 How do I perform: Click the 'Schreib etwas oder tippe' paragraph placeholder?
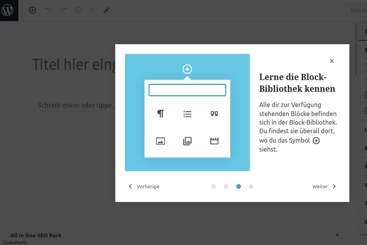(x=76, y=105)
